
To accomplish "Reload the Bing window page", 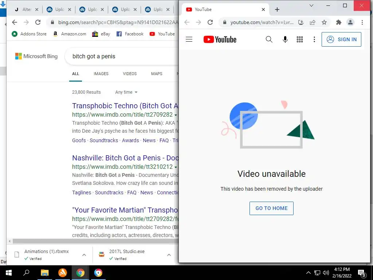I will [x=38, y=22].
